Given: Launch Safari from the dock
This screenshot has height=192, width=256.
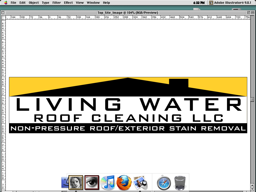Looking at the screenshot, I should [164, 183].
